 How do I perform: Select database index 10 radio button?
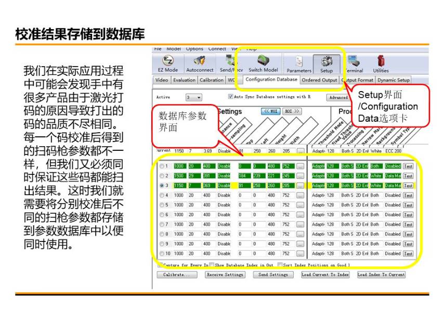[x=162, y=253]
